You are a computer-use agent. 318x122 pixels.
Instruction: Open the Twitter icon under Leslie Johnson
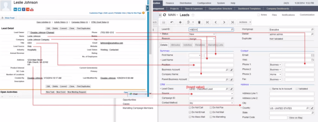click(x=20, y=9)
